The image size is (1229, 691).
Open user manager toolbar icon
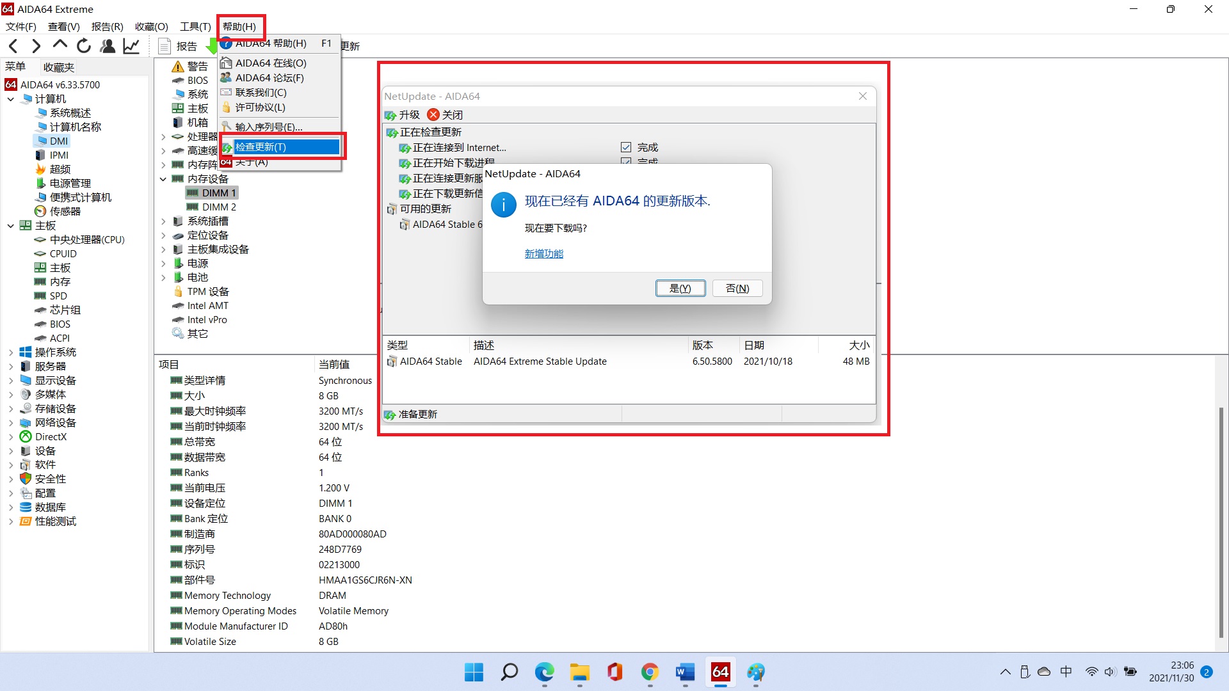click(108, 46)
